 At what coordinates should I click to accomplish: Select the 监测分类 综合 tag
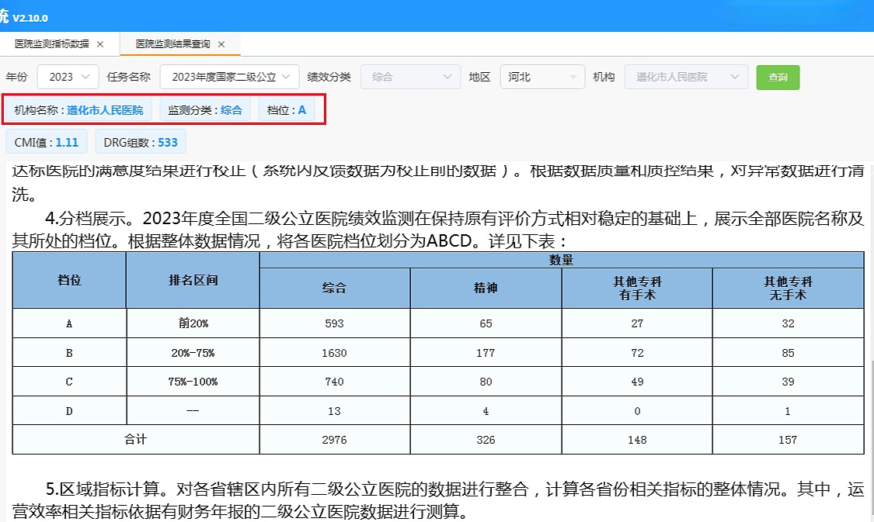pos(205,110)
